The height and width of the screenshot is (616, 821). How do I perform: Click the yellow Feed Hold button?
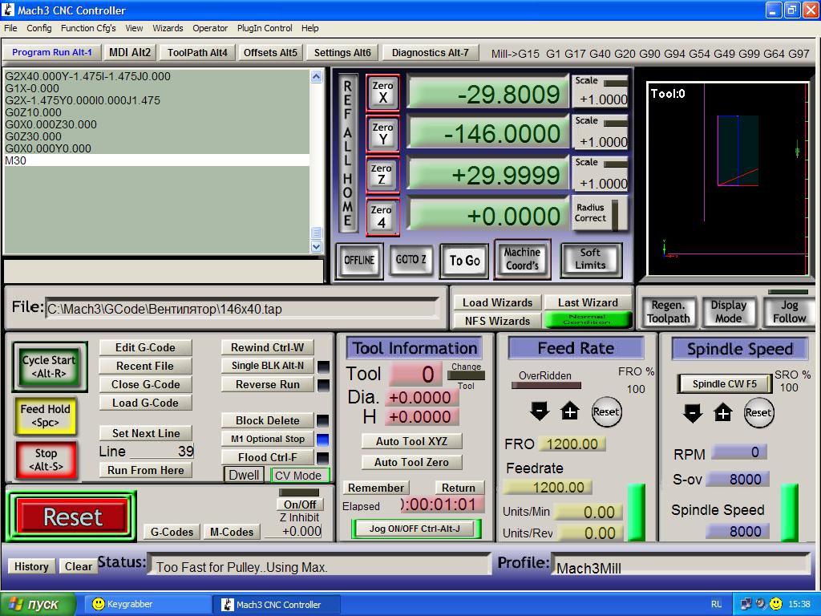[x=46, y=416]
